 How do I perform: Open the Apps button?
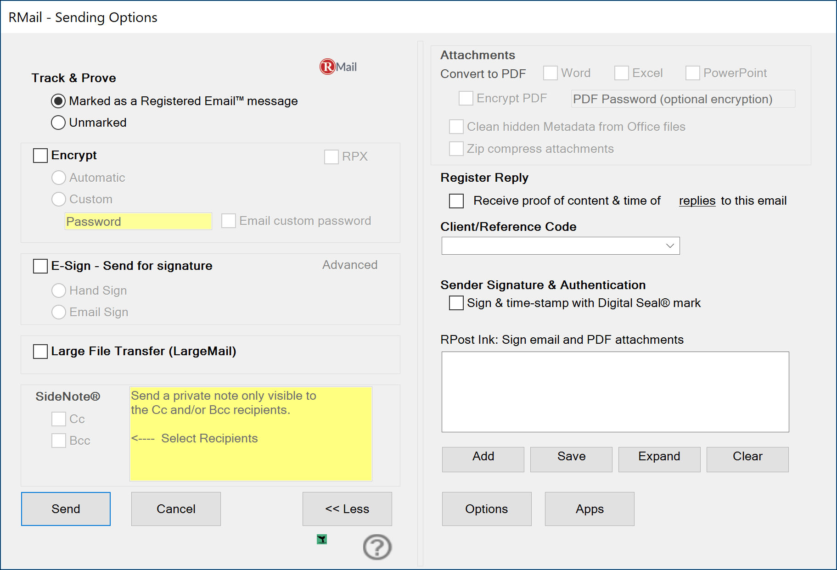point(590,509)
